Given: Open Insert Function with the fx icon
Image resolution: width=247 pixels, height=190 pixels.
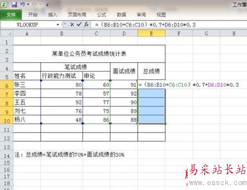Looking at the screenshot, I should point(86,25).
